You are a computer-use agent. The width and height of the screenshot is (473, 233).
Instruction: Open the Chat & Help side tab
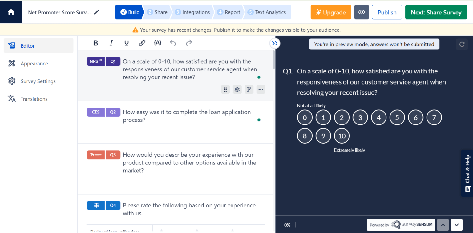(x=467, y=173)
